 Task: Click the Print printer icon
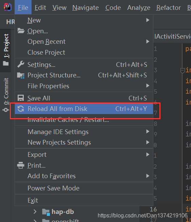[21, 165]
